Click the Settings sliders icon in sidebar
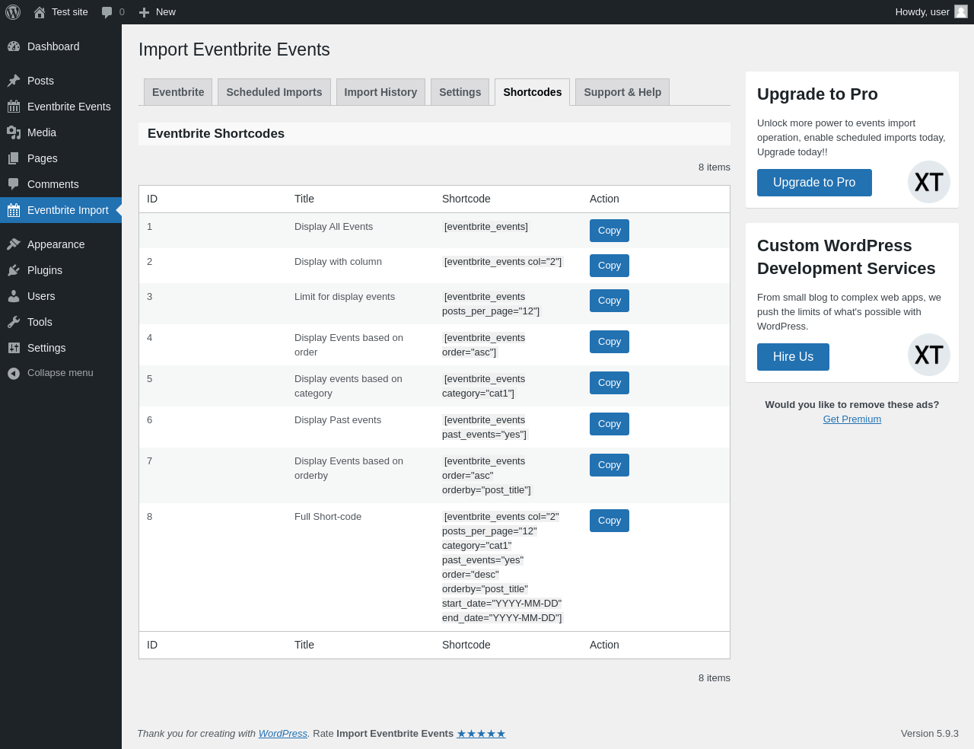Screen dimensions: 974x749 pyautogui.click(x=14, y=348)
